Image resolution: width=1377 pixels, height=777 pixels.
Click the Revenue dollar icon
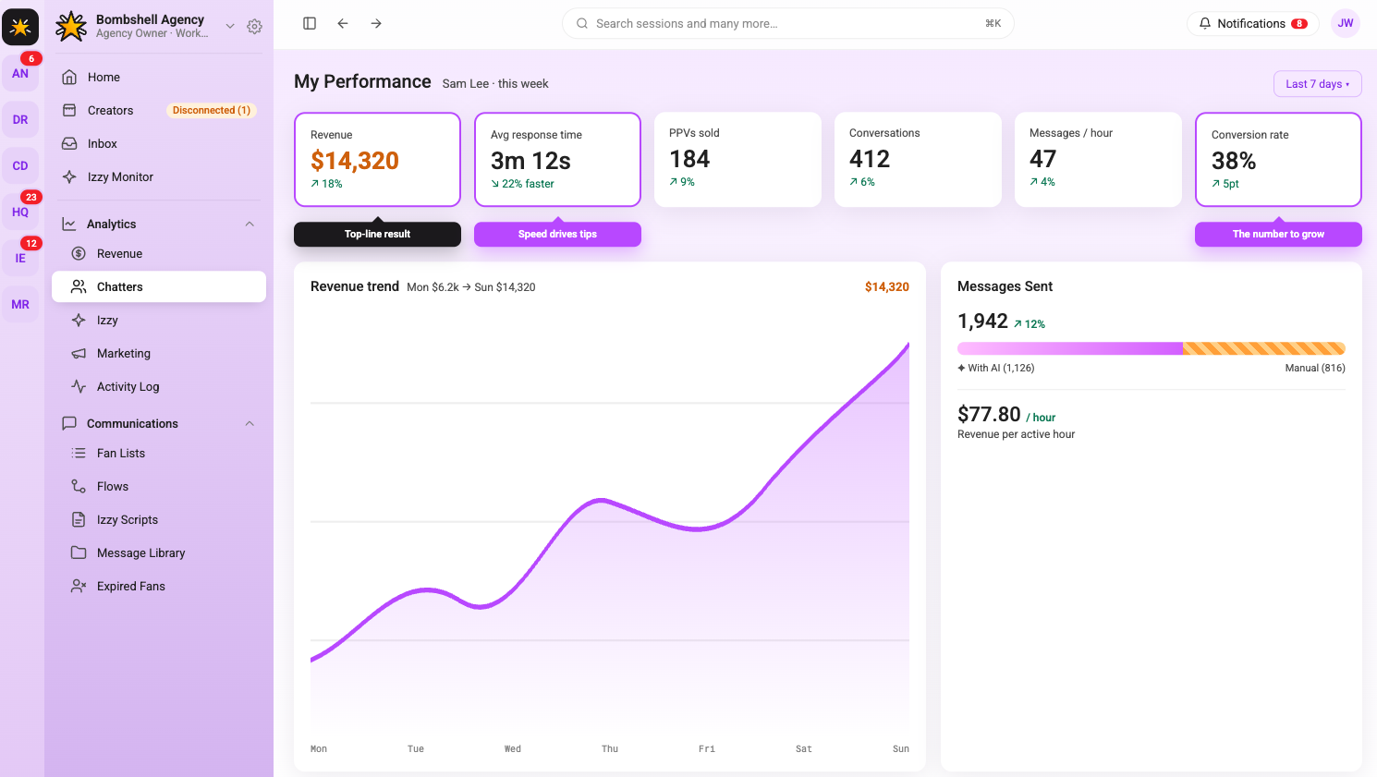(x=79, y=253)
